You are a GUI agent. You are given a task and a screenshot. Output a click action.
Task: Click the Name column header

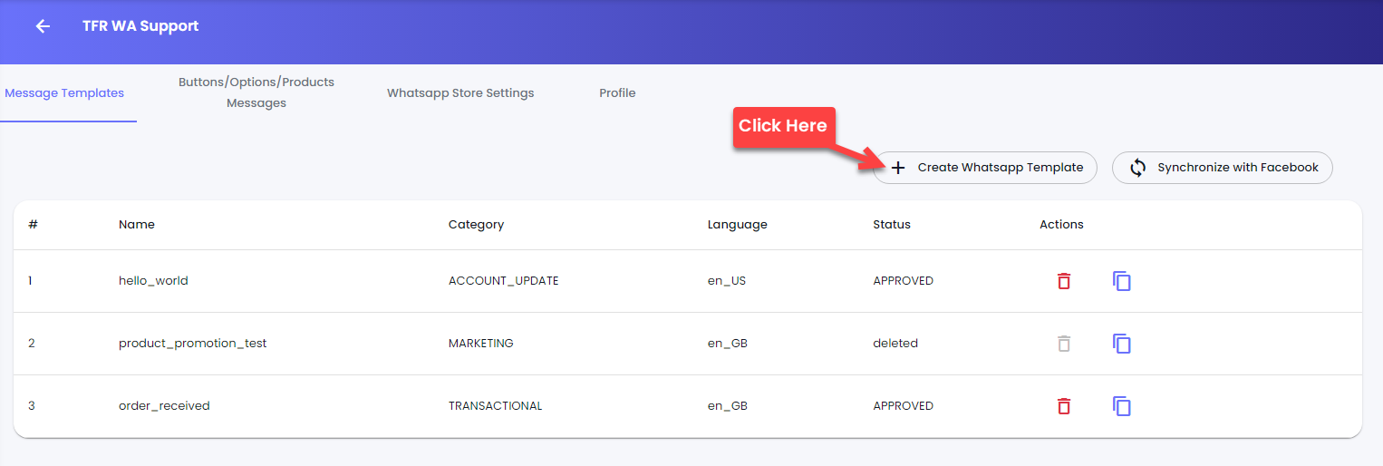137,225
